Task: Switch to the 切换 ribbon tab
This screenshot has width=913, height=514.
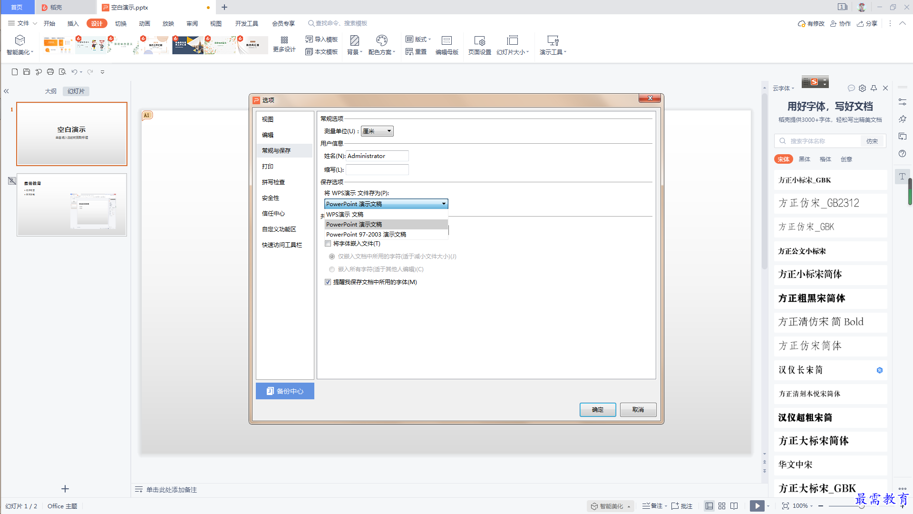Action: tap(121, 23)
